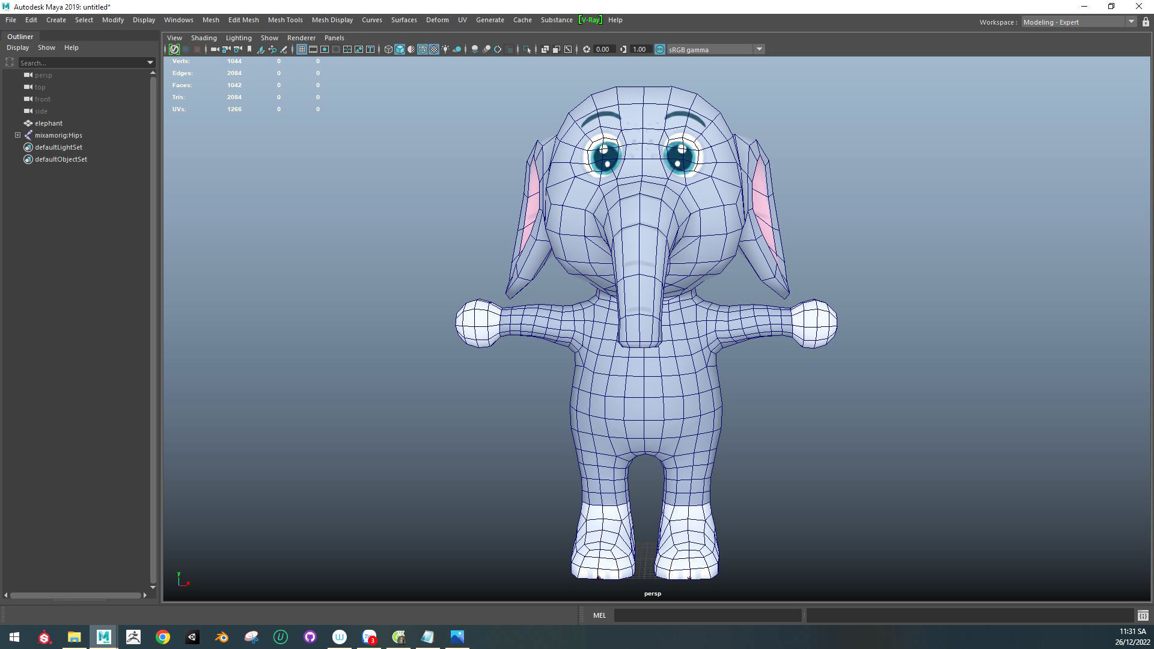Screen dimensions: 1154x649
Task: Open the sRGB gamma view transform dropdown
Action: coord(716,49)
